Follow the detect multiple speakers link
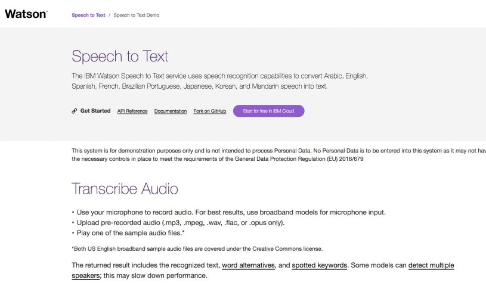Screen dimensions: 486x286 pos(431,265)
